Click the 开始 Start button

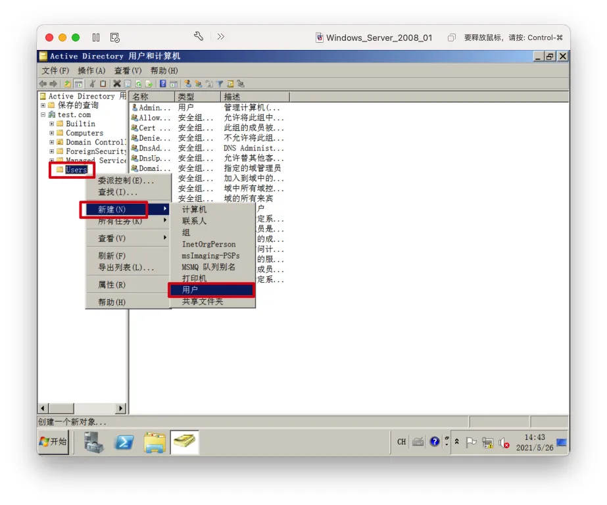click(53, 441)
